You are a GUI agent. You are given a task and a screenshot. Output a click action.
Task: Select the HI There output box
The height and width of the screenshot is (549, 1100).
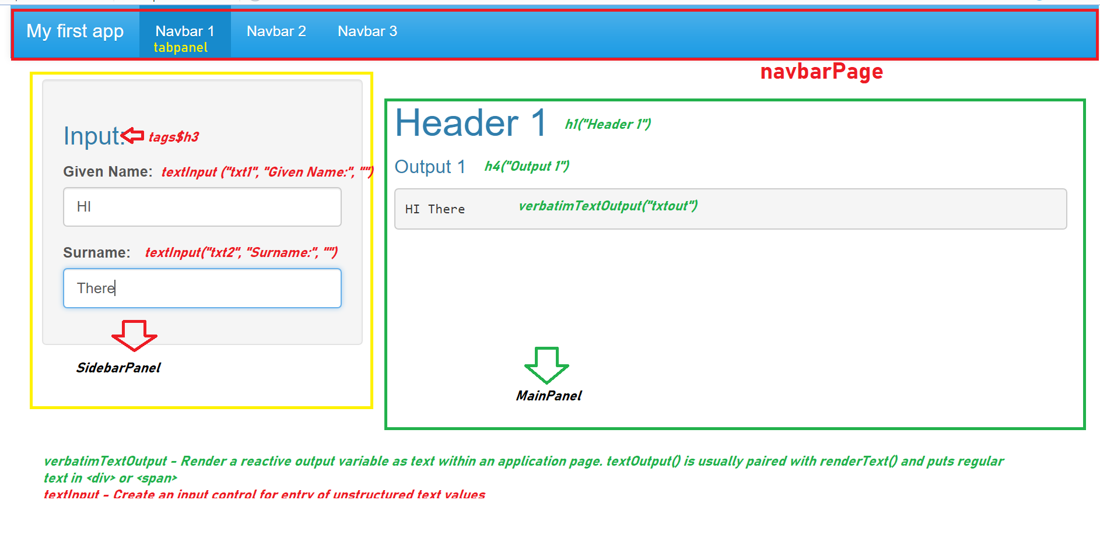(730, 209)
